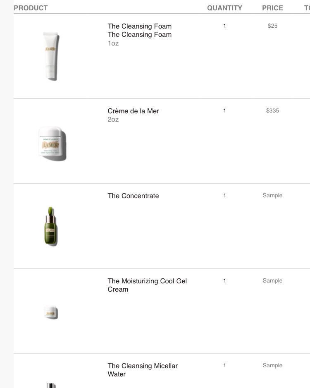Click the 2oz size label
The height and width of the screenshot is (388, 310).
(113, 120)
